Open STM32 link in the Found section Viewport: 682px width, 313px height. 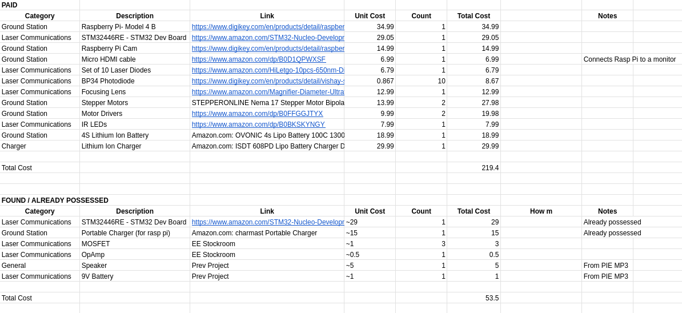[267, 222]
